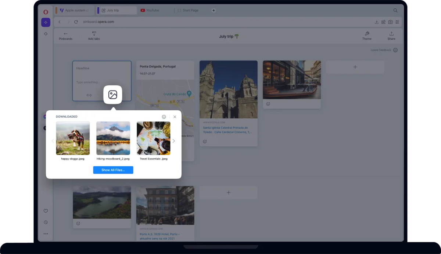Click the Theme brush icon
The width and height of the screenshot is (441, 254).
pyautogui.click(x=367, y=34)
